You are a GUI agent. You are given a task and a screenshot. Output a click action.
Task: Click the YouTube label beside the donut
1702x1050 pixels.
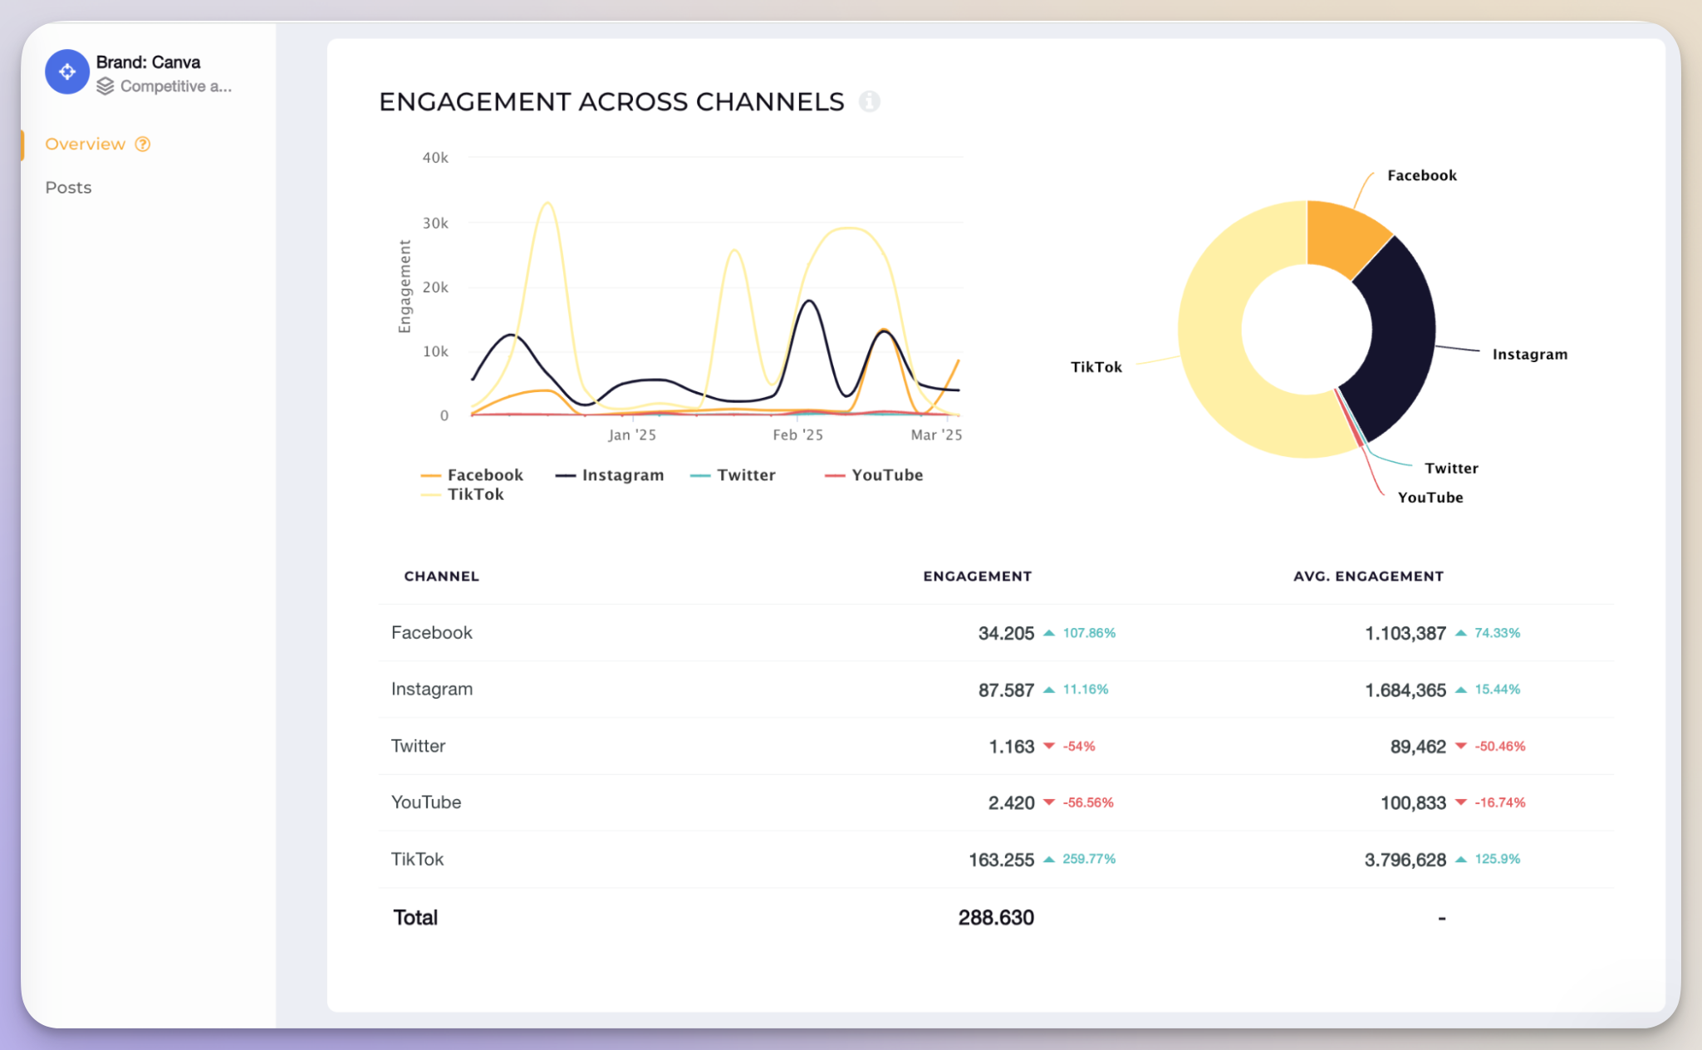[1430, 498]
